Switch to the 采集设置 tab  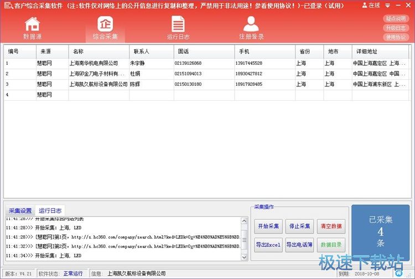pos(20,211)
